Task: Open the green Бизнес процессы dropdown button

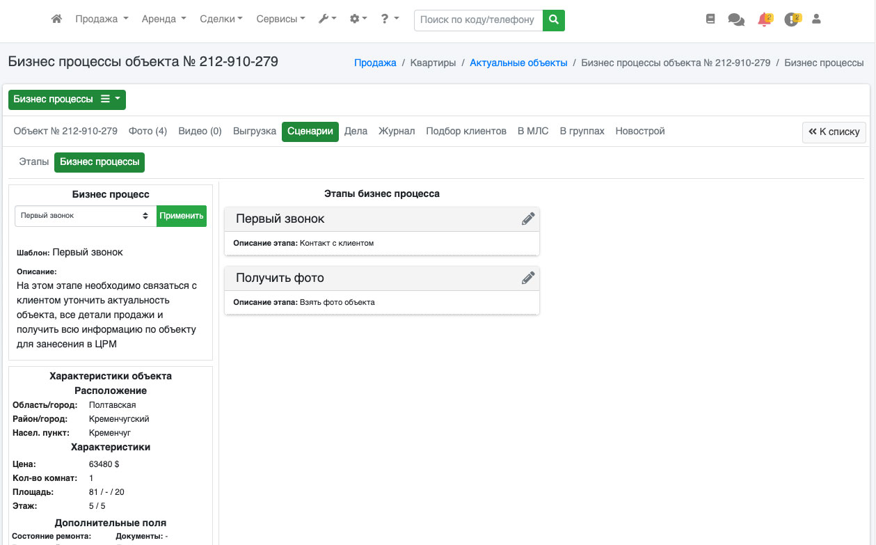Action: point(67,100)
